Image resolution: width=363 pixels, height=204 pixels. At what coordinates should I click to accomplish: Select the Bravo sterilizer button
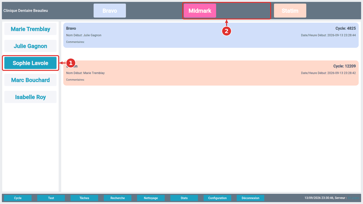point(110,11)
